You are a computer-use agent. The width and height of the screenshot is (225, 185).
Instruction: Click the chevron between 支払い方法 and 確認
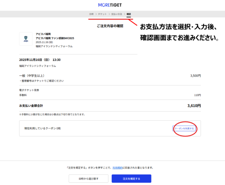tap(124, 14)
